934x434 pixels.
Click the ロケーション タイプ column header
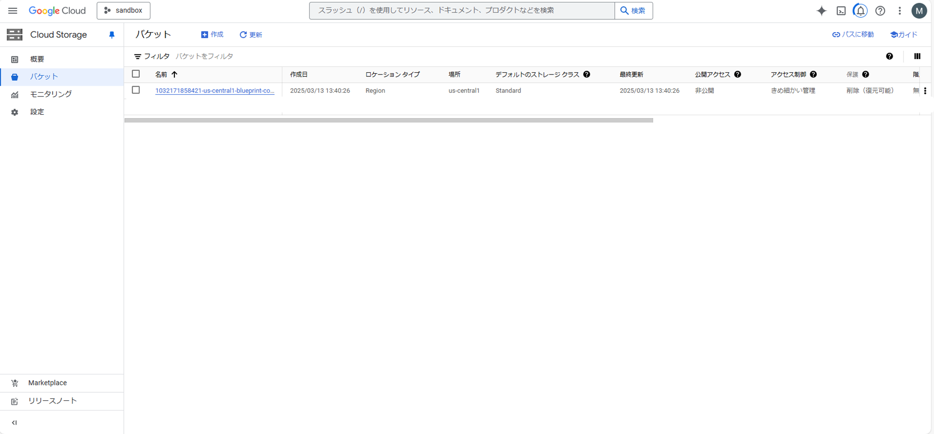[392, 75]
